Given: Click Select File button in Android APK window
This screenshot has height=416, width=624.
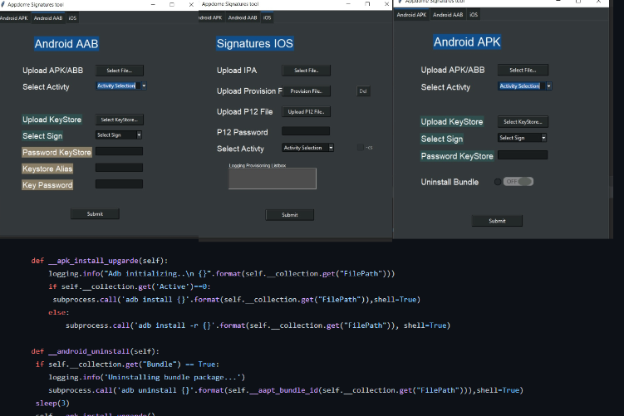Looking at the screenshot, I should click(x=523, y=70).
